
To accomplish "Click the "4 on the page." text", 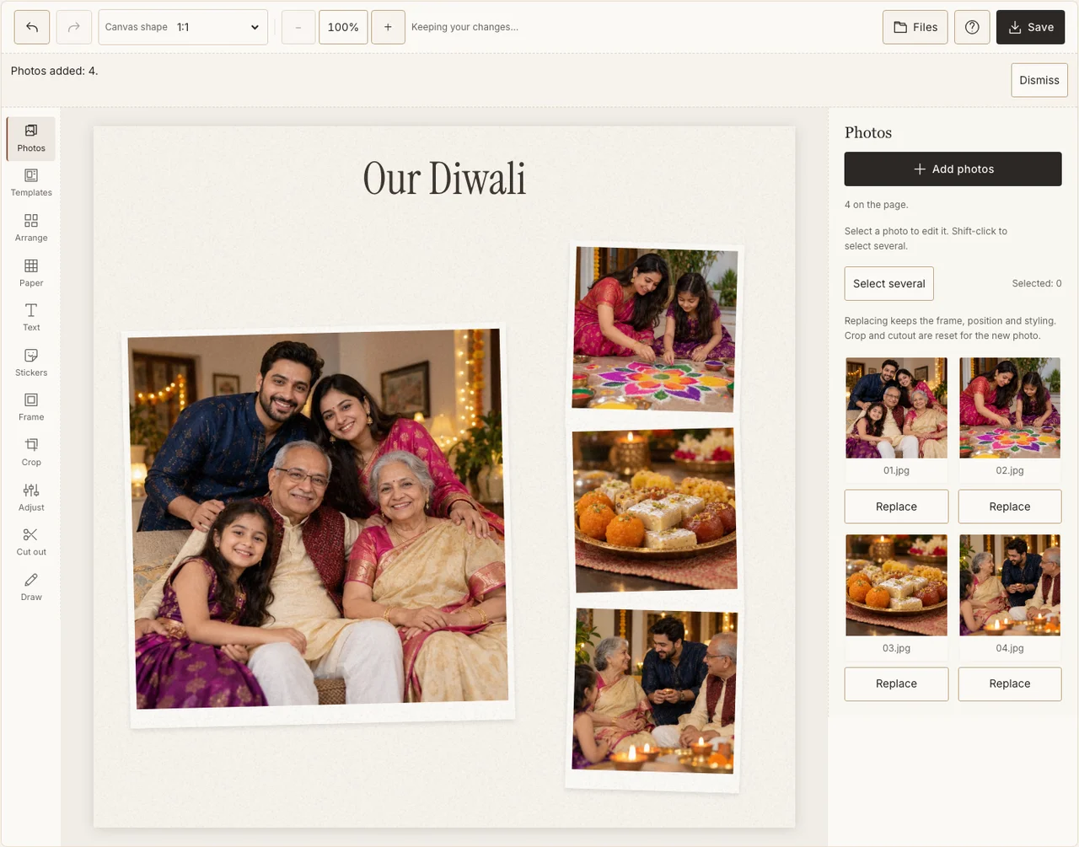I will tap(877, 205).
